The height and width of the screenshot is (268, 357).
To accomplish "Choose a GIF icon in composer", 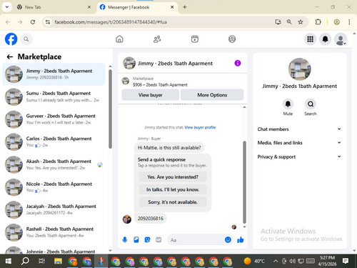I will [159, 239].
